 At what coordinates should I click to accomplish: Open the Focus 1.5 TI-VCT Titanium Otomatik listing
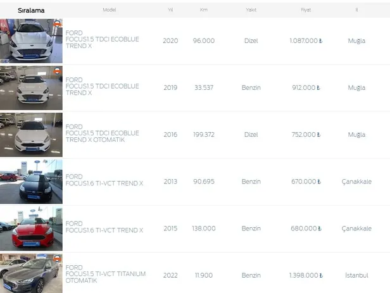(x=105, y=274)
